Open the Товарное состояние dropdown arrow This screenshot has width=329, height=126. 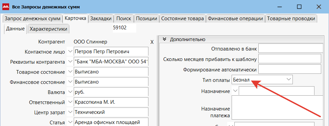point(70,71)
